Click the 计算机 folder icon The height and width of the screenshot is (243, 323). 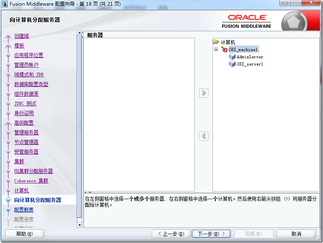216,42
